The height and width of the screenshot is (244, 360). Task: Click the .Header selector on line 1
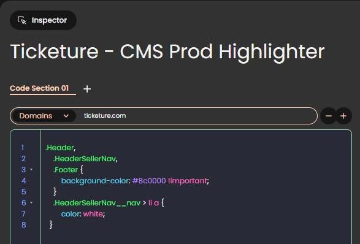click(59, 148)
